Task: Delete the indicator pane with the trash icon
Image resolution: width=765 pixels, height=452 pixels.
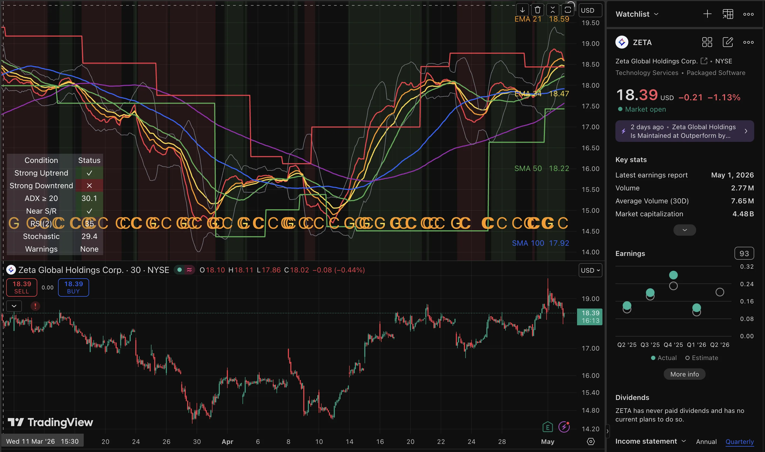Action: [x=538, y=10]
